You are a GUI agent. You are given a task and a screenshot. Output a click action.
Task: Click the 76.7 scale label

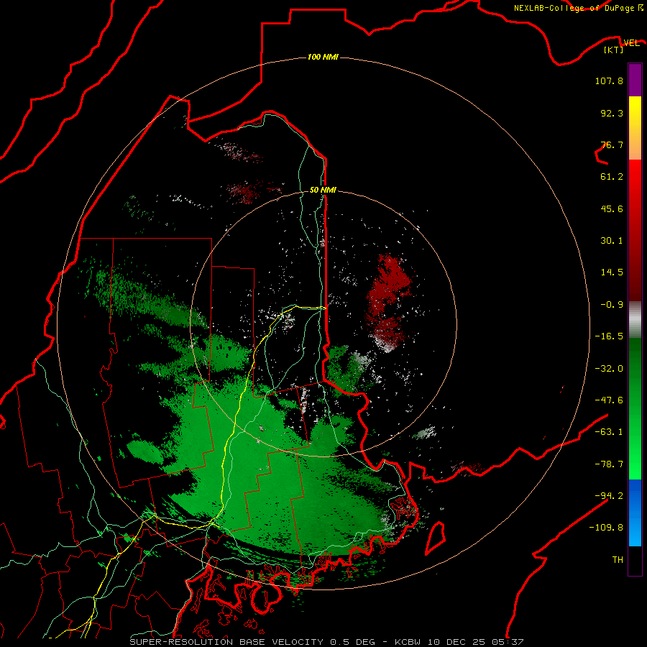612,144
